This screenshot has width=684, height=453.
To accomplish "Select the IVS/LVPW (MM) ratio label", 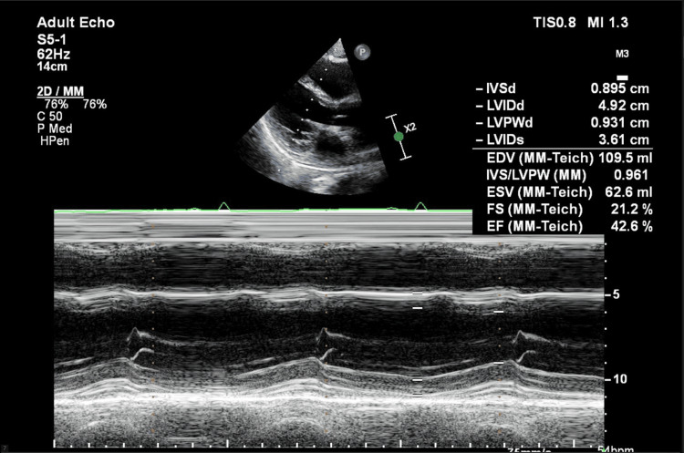I will coord(536,175).
